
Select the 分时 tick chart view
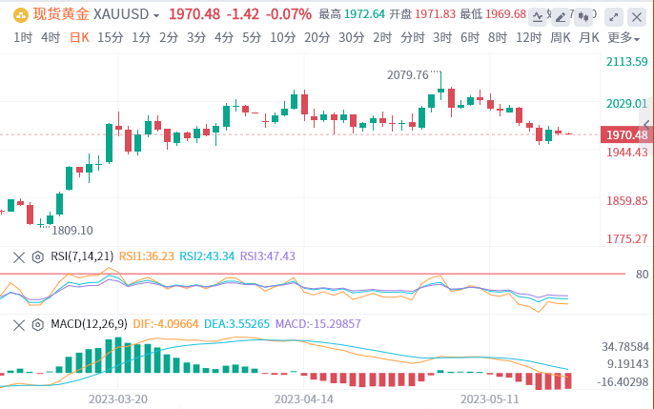pyautogui.click(x=413, y=38)
